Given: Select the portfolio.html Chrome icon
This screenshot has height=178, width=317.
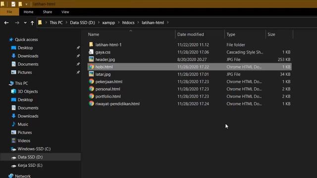Looking at the screenshot, I should point(91,96).
